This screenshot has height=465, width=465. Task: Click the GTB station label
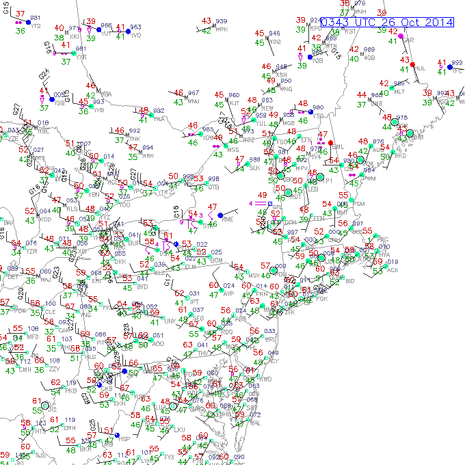pyautogui.click(x=213, y=187)
